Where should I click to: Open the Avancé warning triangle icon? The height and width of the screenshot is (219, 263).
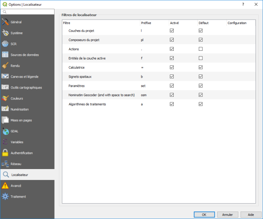pos(5,186)
